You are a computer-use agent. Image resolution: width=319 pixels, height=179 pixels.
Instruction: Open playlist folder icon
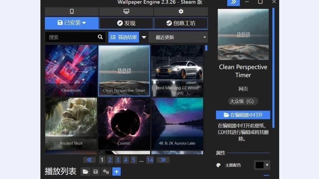click(85, 172)
